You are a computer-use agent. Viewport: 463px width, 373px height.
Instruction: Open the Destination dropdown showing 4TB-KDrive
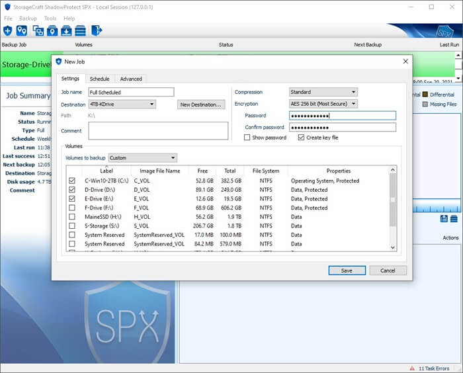point(122,104)
